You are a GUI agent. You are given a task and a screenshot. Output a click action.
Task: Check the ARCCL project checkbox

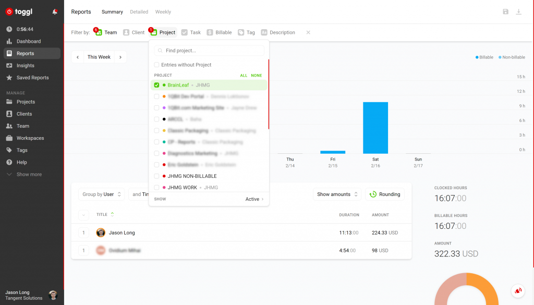[x=156, y=119]
